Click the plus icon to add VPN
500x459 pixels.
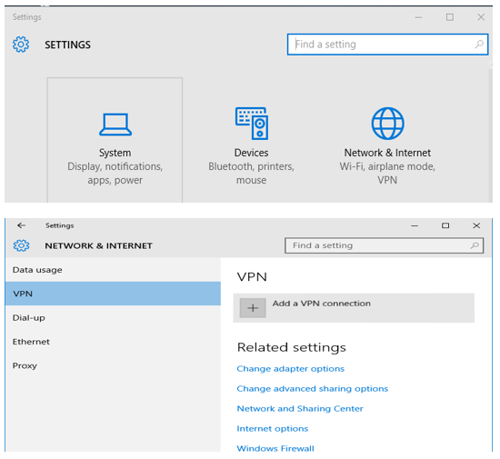click(x=253, y=308)
